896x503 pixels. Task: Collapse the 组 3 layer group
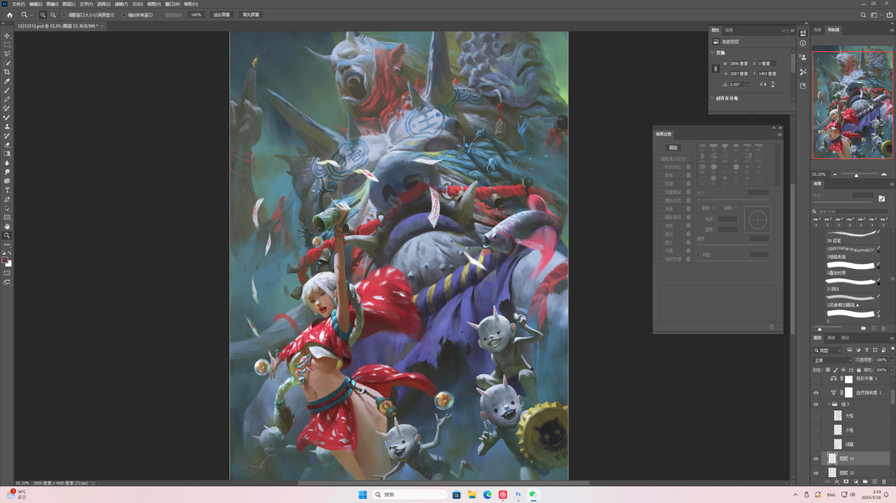pos(829,404)
